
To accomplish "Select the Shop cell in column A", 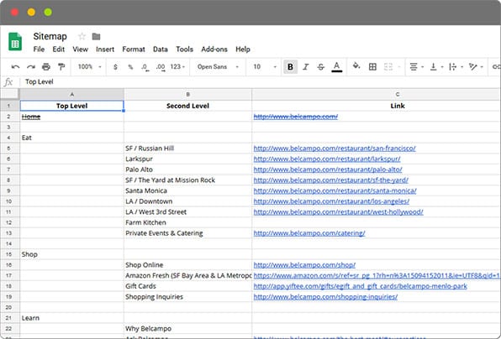I will 72,254.
